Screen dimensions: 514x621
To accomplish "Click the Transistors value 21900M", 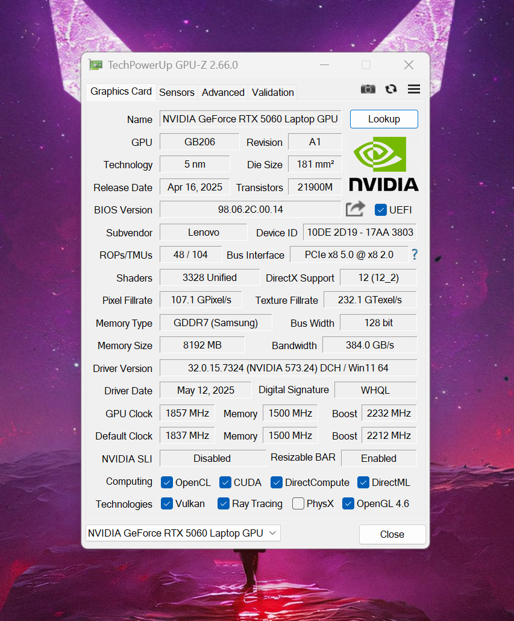I will [x=315, y=187].
